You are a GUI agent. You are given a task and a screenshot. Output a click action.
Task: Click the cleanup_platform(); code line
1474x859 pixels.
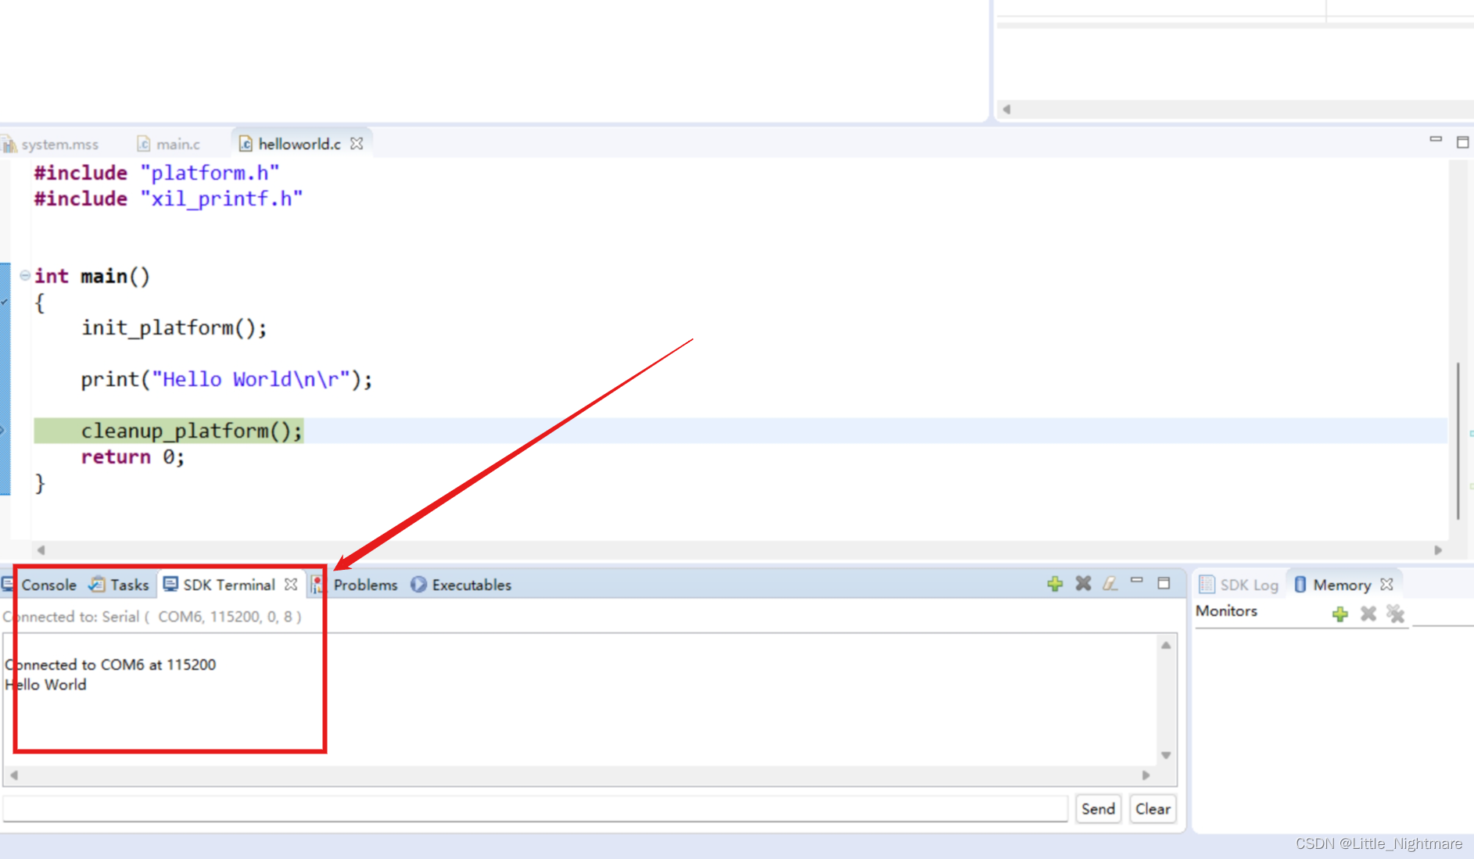click(192, 431)
